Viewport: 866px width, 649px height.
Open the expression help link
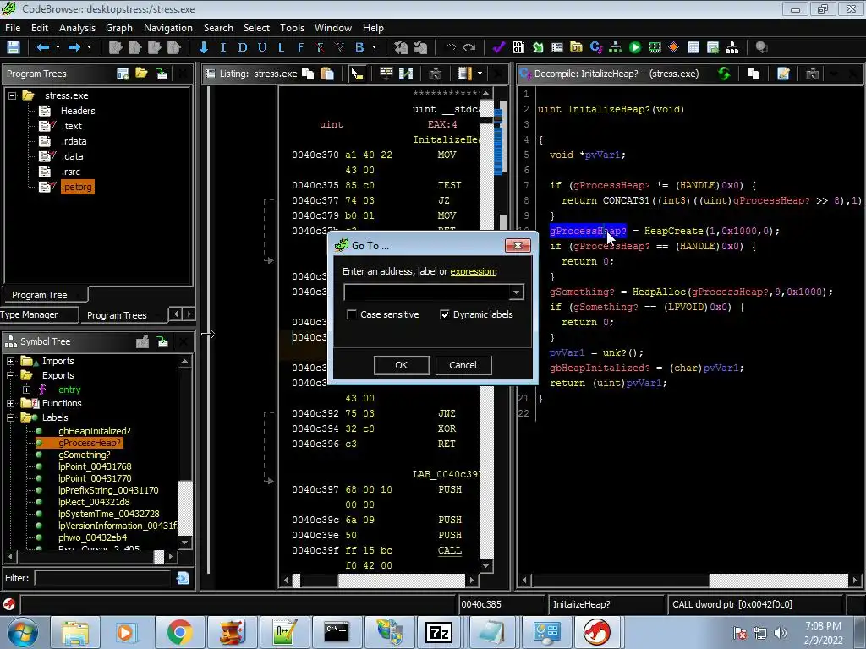pyautogui.click(x=472, y=271)
